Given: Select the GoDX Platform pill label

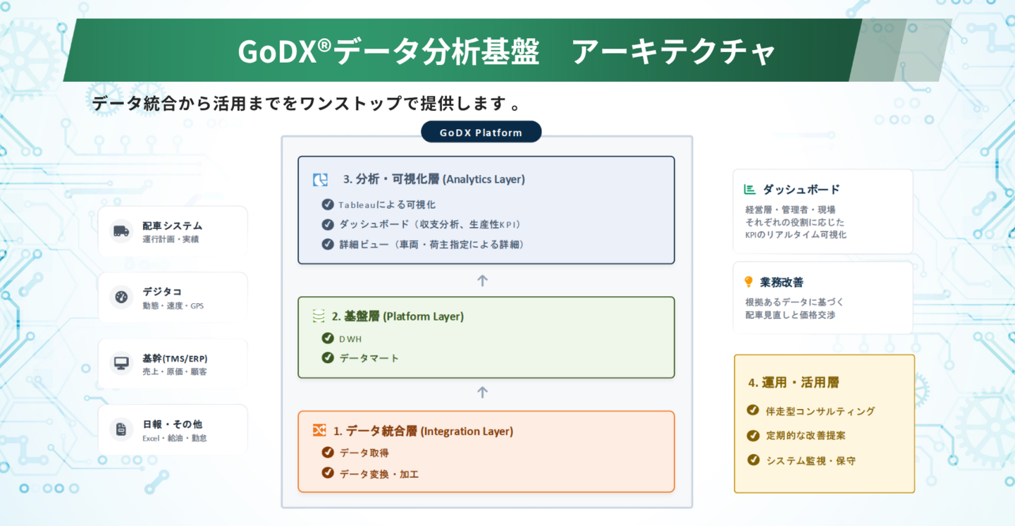Looking at the screenshot, I should pos(481,132).
